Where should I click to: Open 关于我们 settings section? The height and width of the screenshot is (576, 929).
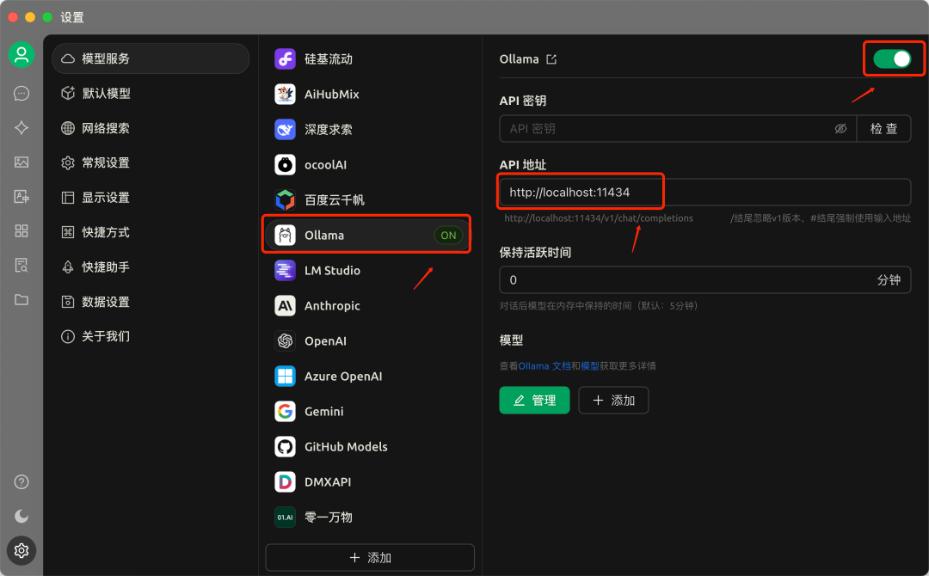(151, 336)
